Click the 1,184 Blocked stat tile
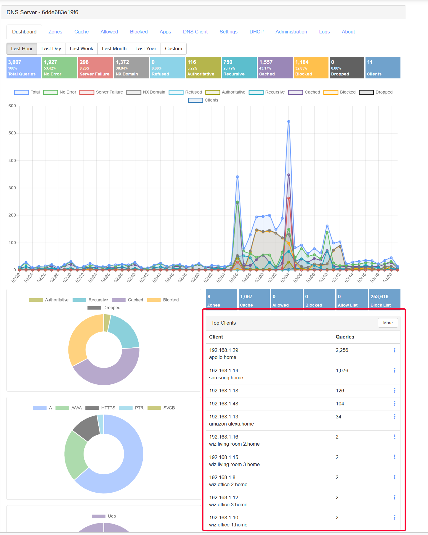This screenshot has height=535, width=428. pyautogui.click(x=311, y=67)
